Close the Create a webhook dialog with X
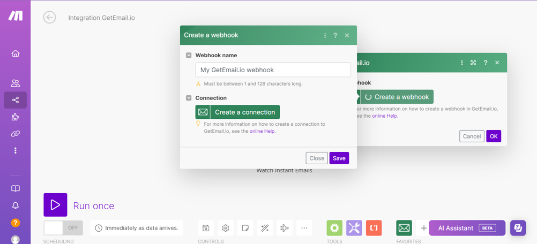Screen dimensions: 537x244 [347, 35]
